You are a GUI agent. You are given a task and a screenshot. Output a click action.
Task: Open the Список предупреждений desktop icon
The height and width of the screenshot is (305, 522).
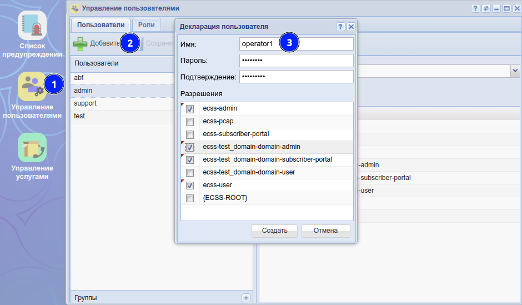[32, 26]
